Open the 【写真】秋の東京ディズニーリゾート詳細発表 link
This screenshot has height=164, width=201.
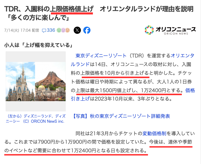click(x=121, y=116)
